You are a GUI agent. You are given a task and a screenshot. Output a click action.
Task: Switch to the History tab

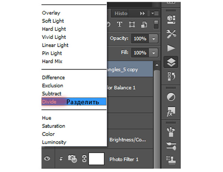point(121,13)
